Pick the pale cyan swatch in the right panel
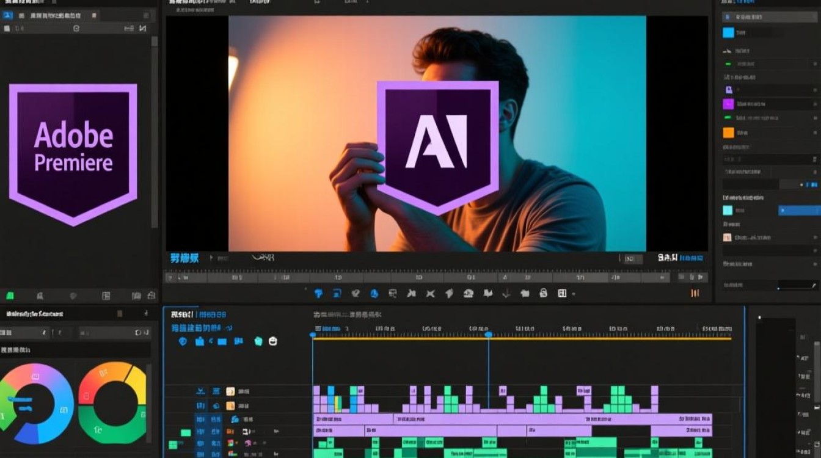This screenshot has height=458, width=821. pyautogui.click(x=728, y=210)
